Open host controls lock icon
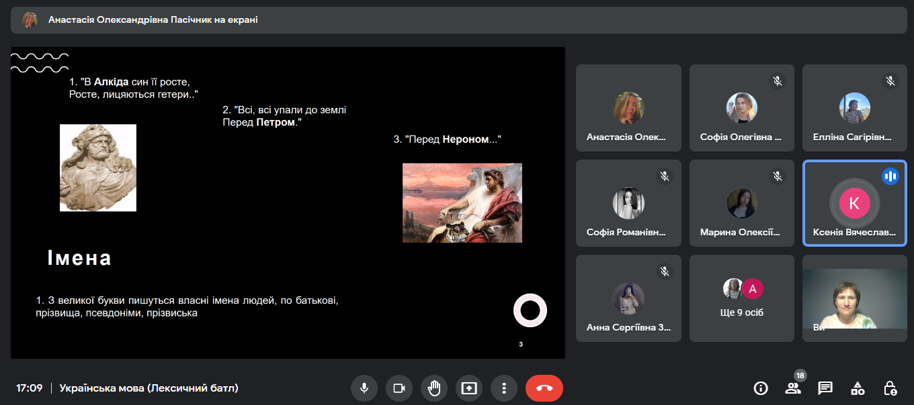This screenshot has height=405, width=914. click(890, 388)
